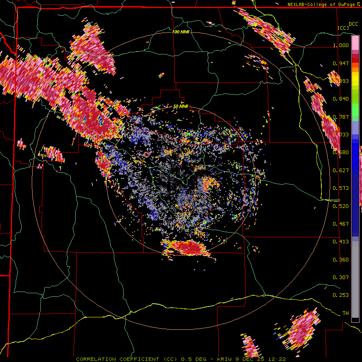The image size is (362, 362).
Task: Select the 0.413 legend value
Action: [341, 242]
